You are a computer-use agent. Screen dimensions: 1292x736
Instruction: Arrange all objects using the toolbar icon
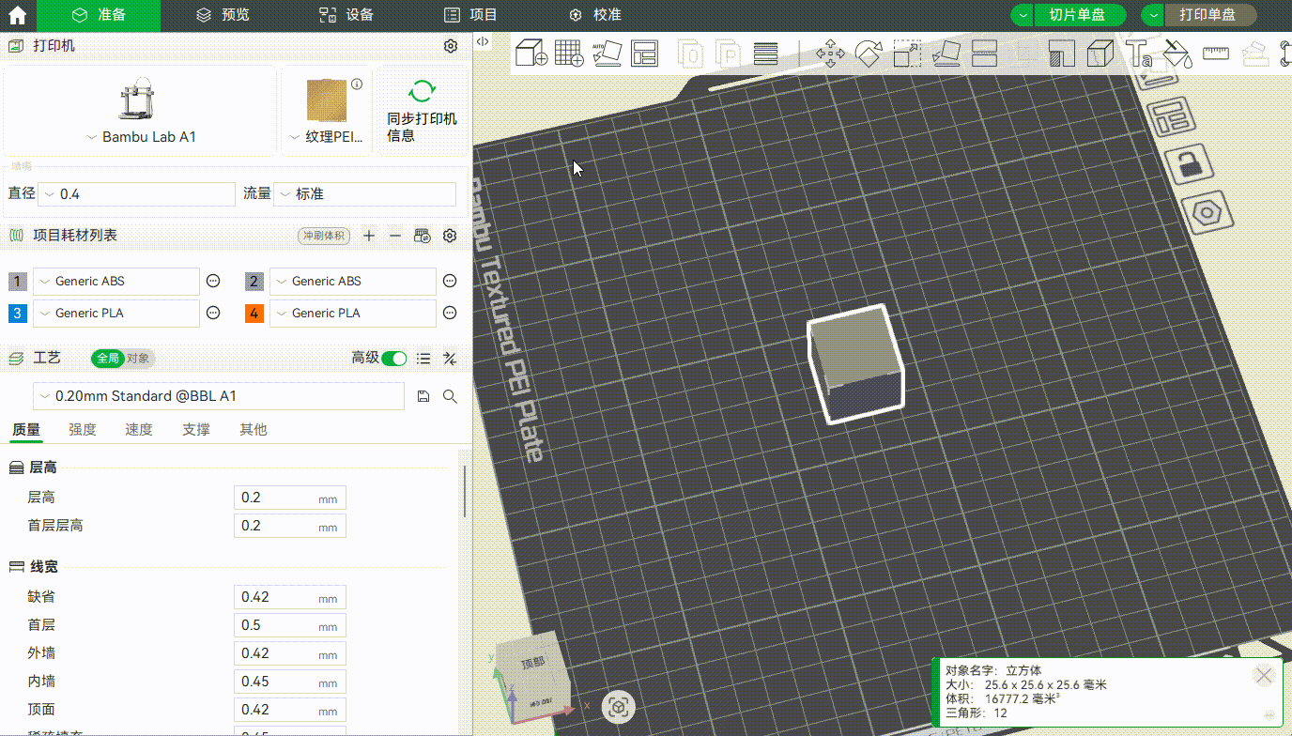(x=644, y=54)
